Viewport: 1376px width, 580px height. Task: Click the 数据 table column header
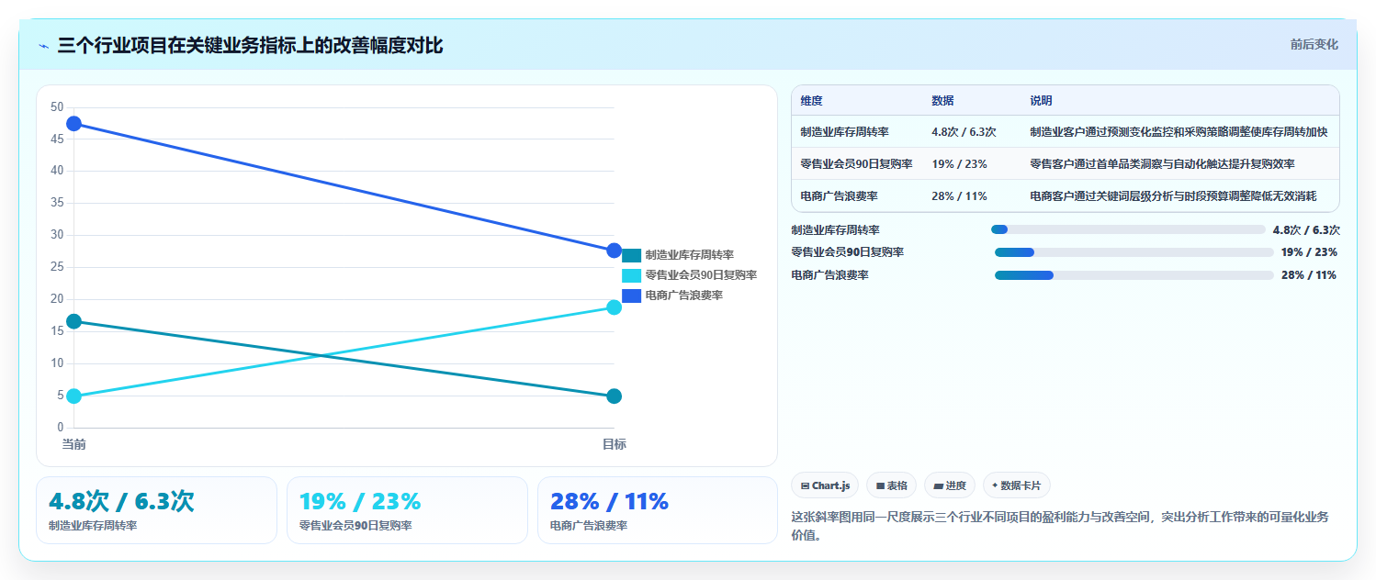tap(942, 100)
